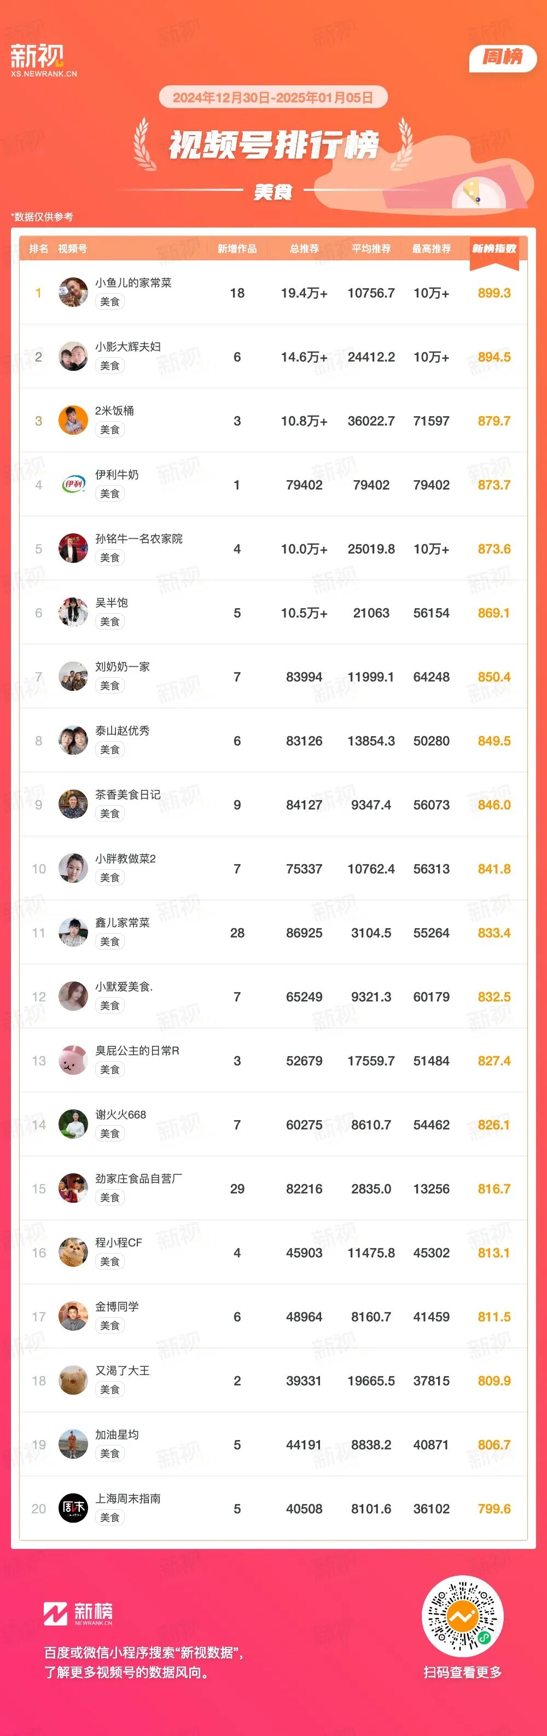This screenshot has height=1736, width=547.
Task: Click the 新增作品 column header
Action: [237, 249]
